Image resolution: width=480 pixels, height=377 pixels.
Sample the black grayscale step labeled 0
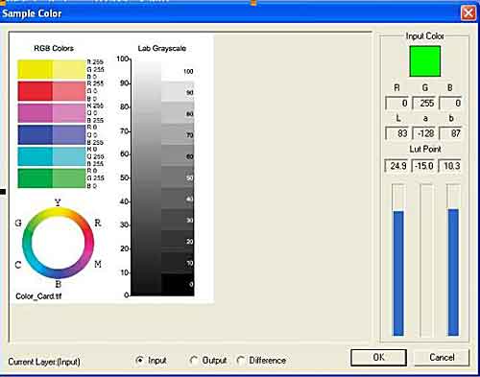point(178,284)
